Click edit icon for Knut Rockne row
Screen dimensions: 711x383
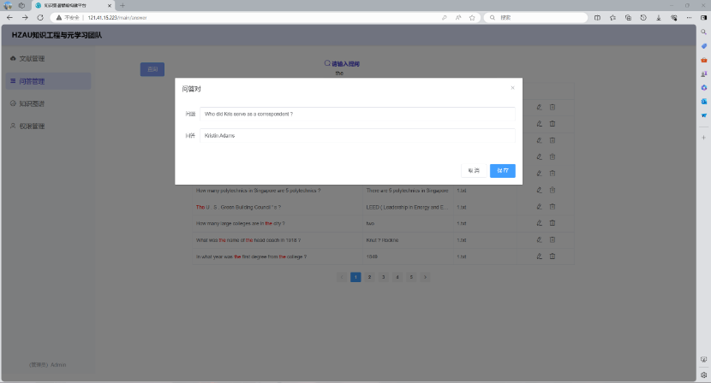coord(539,240)
